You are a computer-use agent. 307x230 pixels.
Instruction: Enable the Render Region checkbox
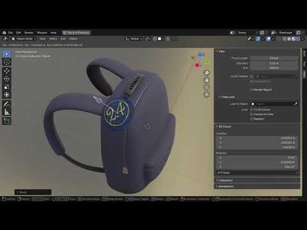pos(251,89)
